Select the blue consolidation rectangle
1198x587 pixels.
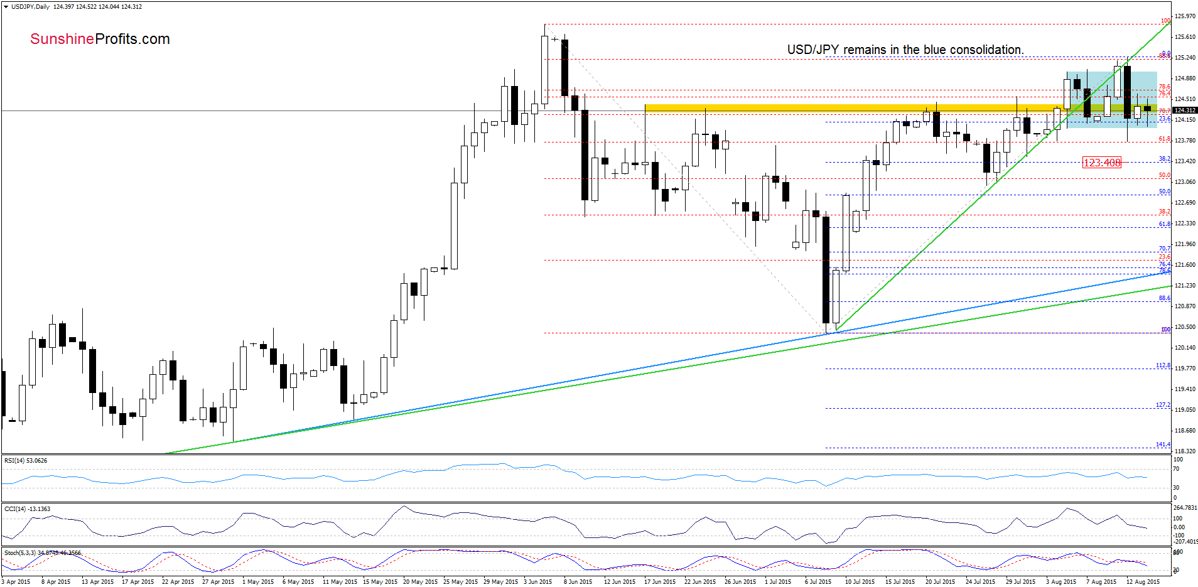tap(1111, 99)
